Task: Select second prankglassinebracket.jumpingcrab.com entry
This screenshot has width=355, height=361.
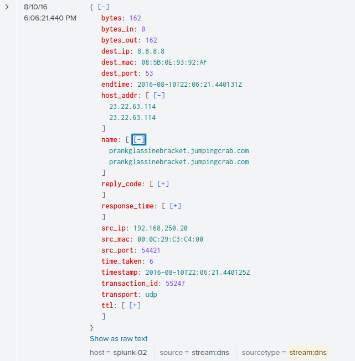Action: coord(179,161)
